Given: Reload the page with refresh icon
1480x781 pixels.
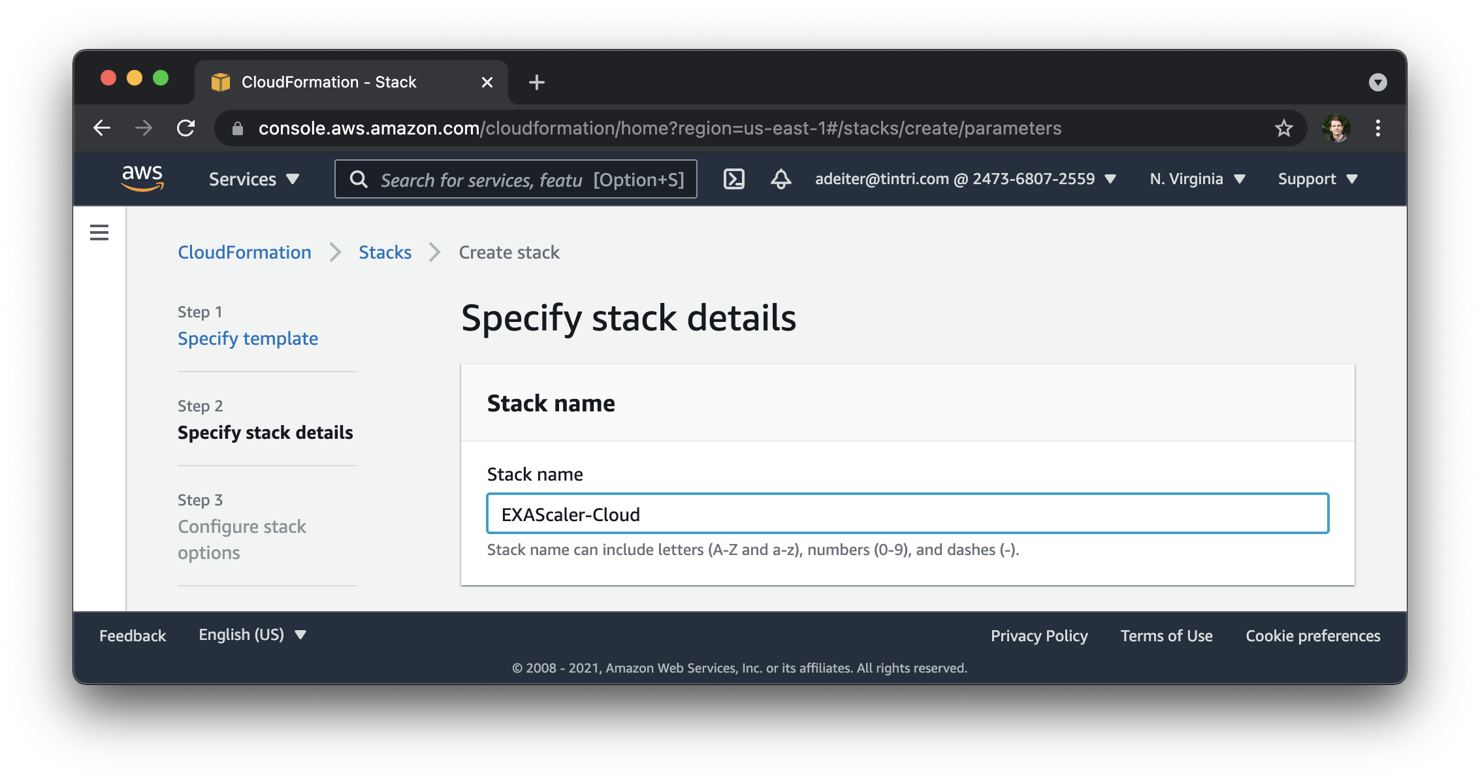Looking at the screenshot, I should tap(186, 128).
